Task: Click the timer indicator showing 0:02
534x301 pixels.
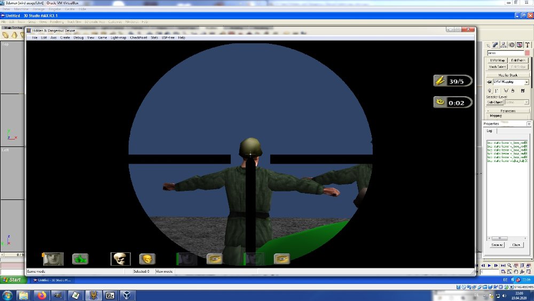Action: (453, 102)
